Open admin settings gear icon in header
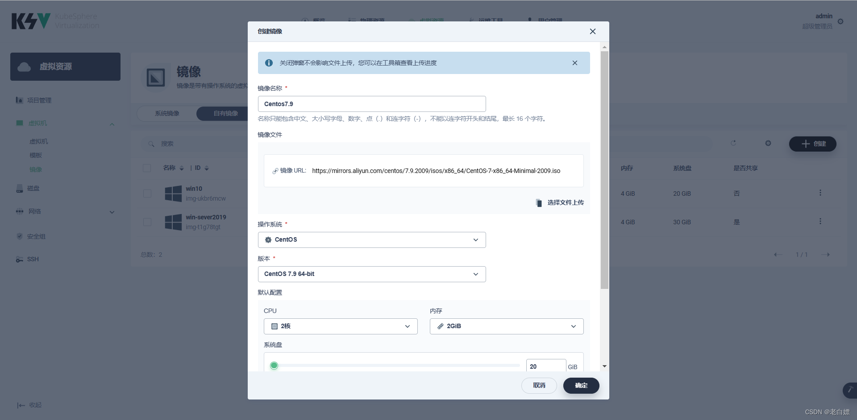 coord(840,21)
